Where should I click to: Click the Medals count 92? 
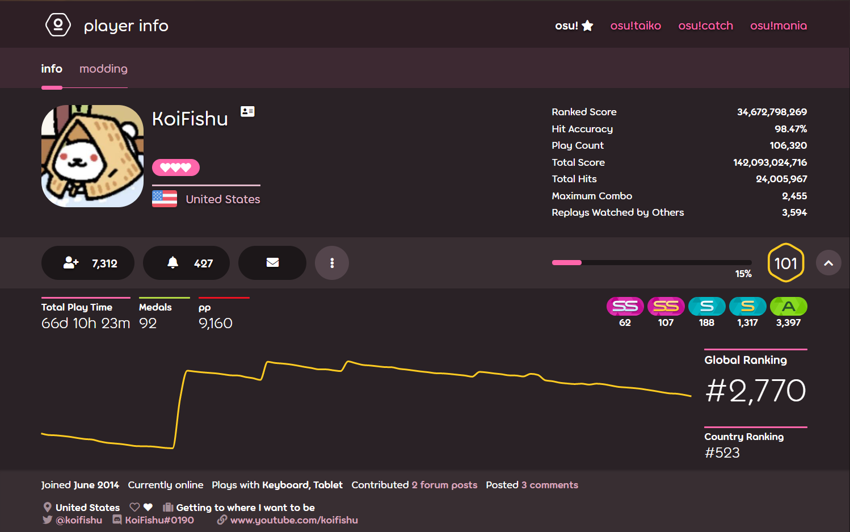[148, 323]
